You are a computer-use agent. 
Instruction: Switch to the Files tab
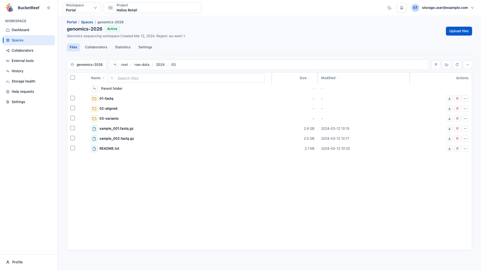pyautogui.click(x=73, y=47)
